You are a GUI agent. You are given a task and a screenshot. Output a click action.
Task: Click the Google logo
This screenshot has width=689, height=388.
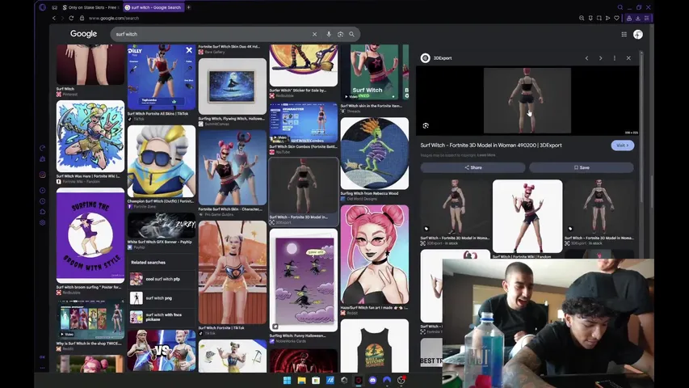click(x=83, y=34)
